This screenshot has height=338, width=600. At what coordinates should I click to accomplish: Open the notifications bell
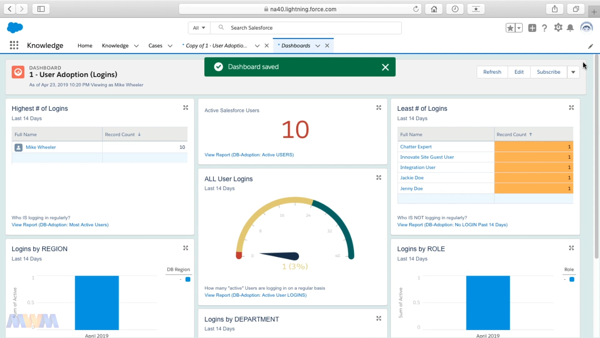click(570, 28)
